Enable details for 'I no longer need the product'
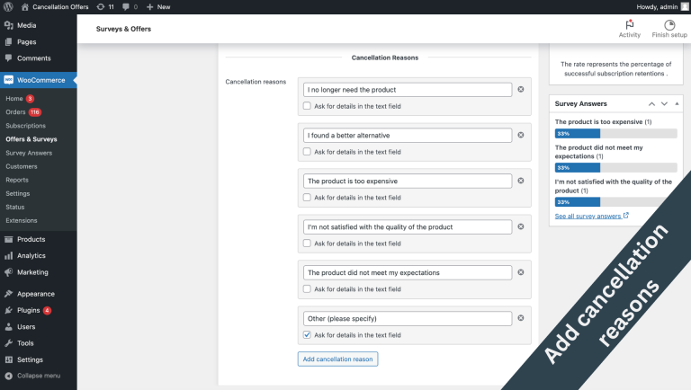The height and width of the screenshot is (390, 691). point(307,106)
